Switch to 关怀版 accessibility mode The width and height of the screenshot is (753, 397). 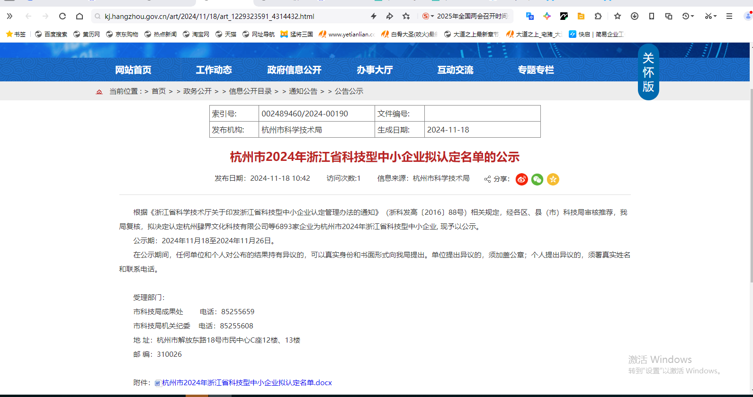click(x=648, y=72)
